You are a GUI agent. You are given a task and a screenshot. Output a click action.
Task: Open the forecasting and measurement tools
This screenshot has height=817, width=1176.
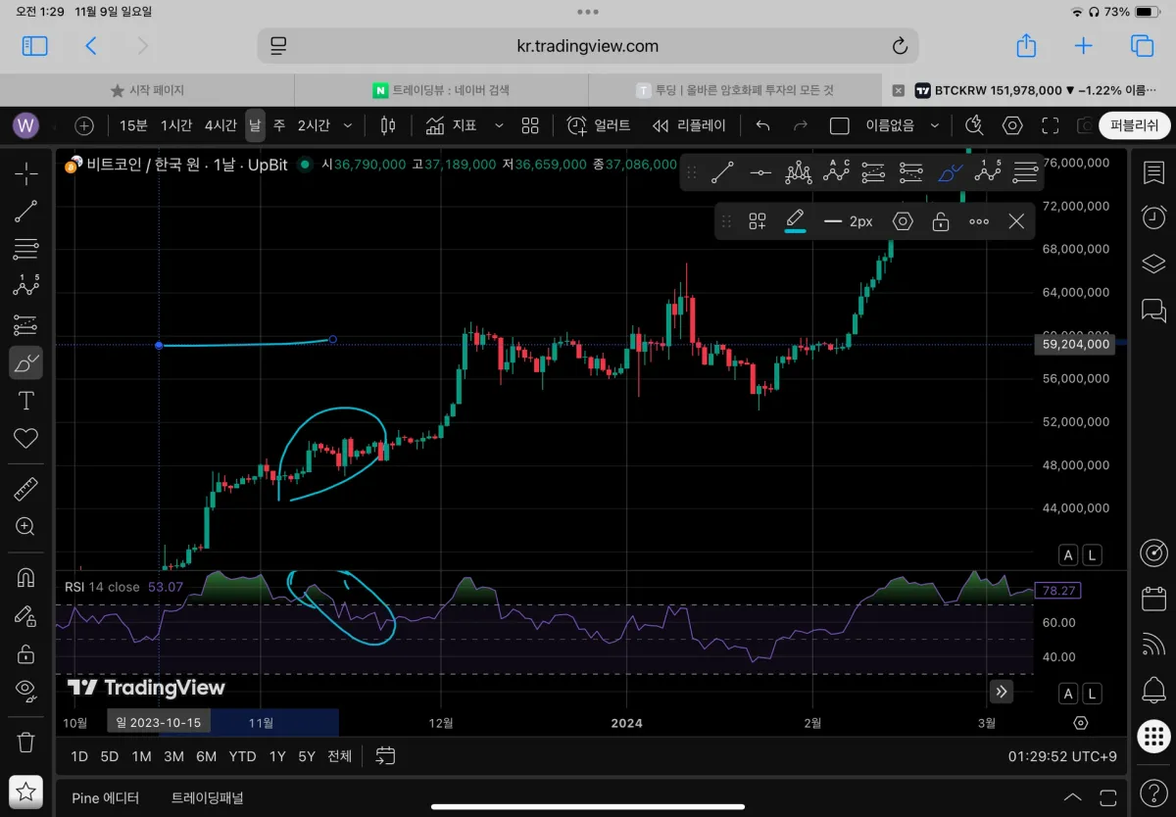26,324
